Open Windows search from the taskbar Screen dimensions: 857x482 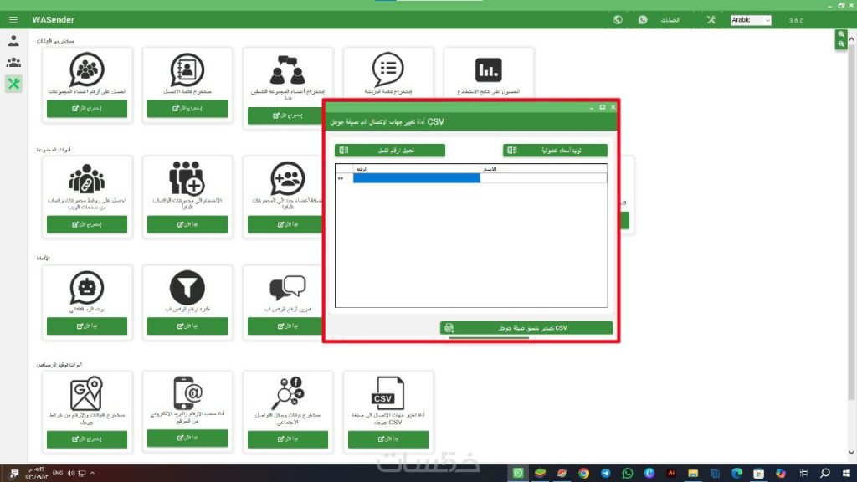(824, 474)
